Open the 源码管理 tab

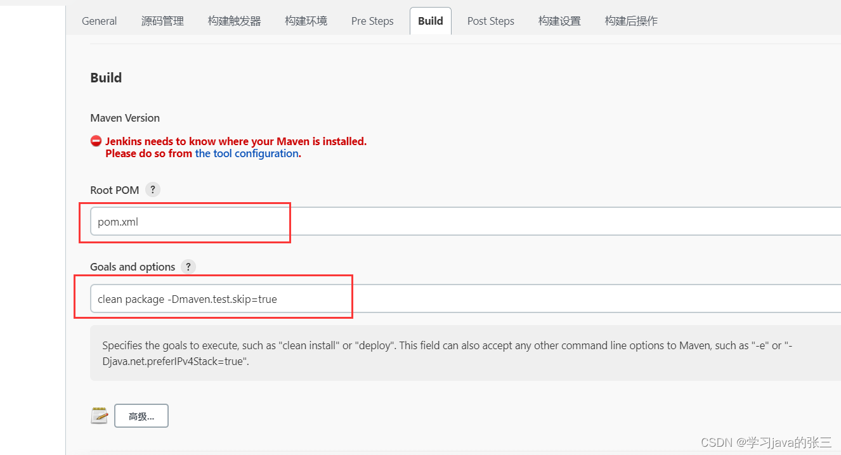162,20
